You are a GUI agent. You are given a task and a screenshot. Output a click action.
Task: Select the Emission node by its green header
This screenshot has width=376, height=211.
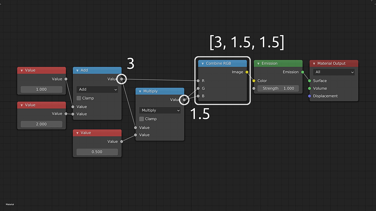pyautogui.click(x=278, y=63)
